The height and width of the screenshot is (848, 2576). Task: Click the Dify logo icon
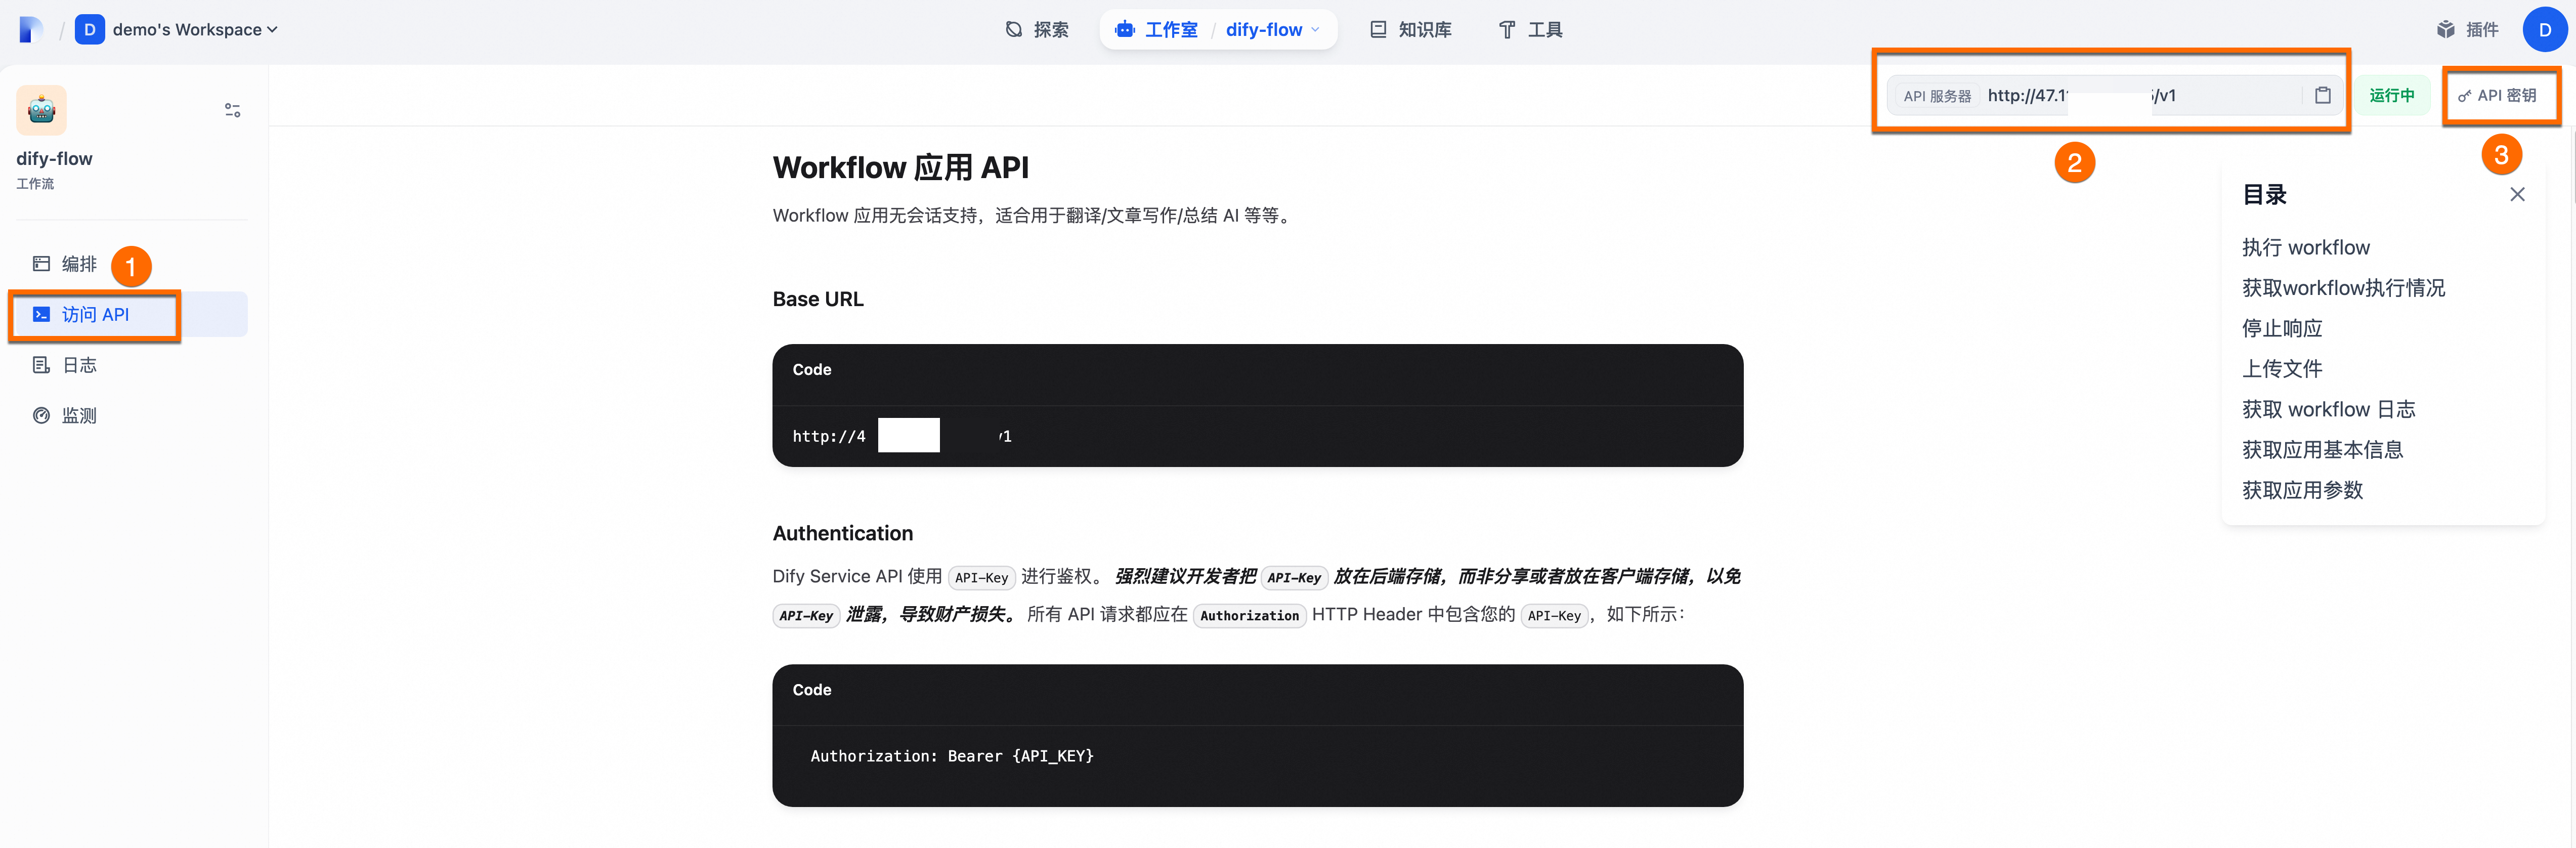31,29
